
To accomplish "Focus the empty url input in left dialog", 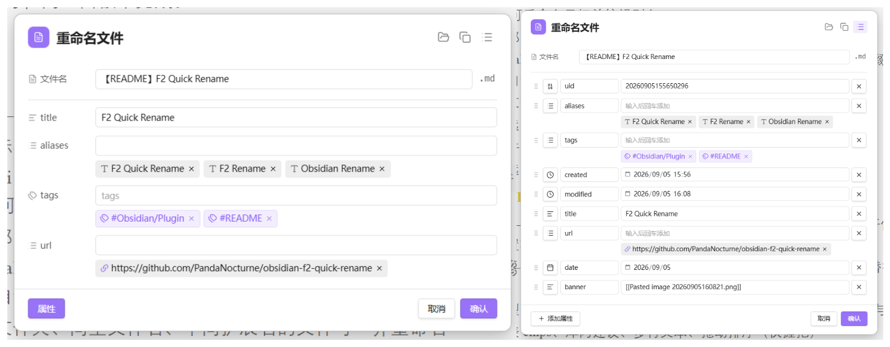I will coord(296,245).
